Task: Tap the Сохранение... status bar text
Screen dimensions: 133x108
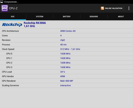Action: (11, 2)
